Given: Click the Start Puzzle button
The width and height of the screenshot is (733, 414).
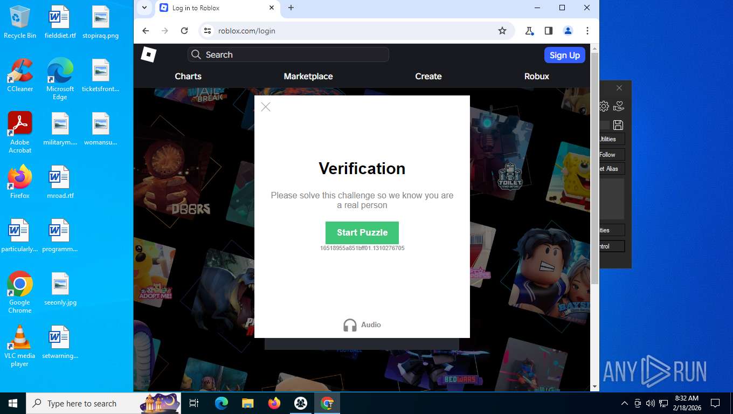Looking at the screenshot, I should tap(362, 232).
